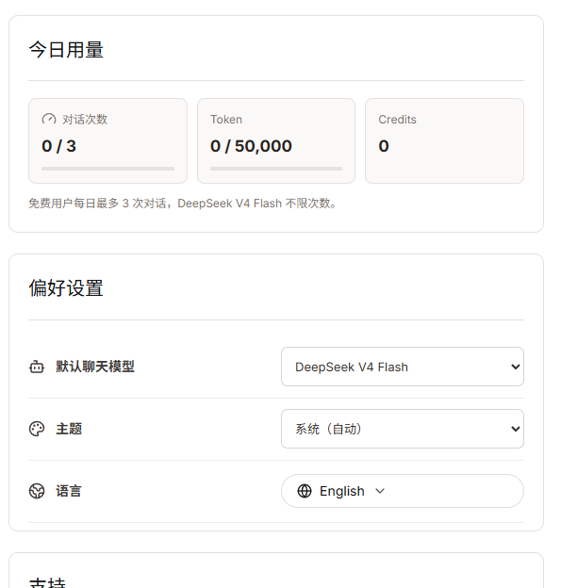561x588 pixels.
Task: Click the 偏好设置 section heading
Action: [x=66, y=288]
